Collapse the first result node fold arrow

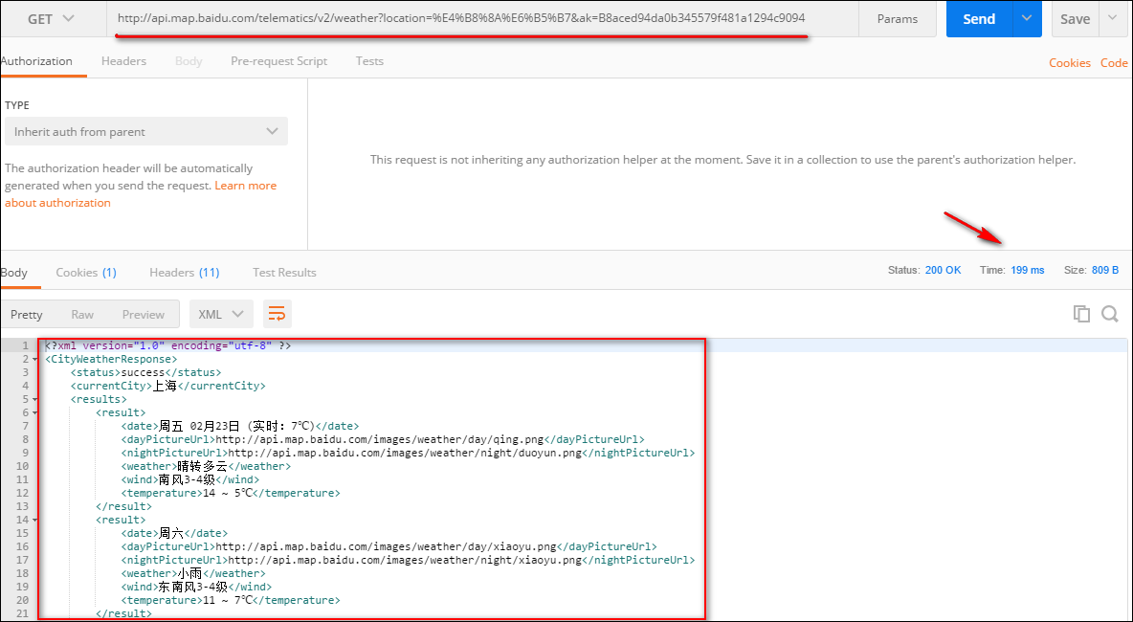tap(36, 412)
